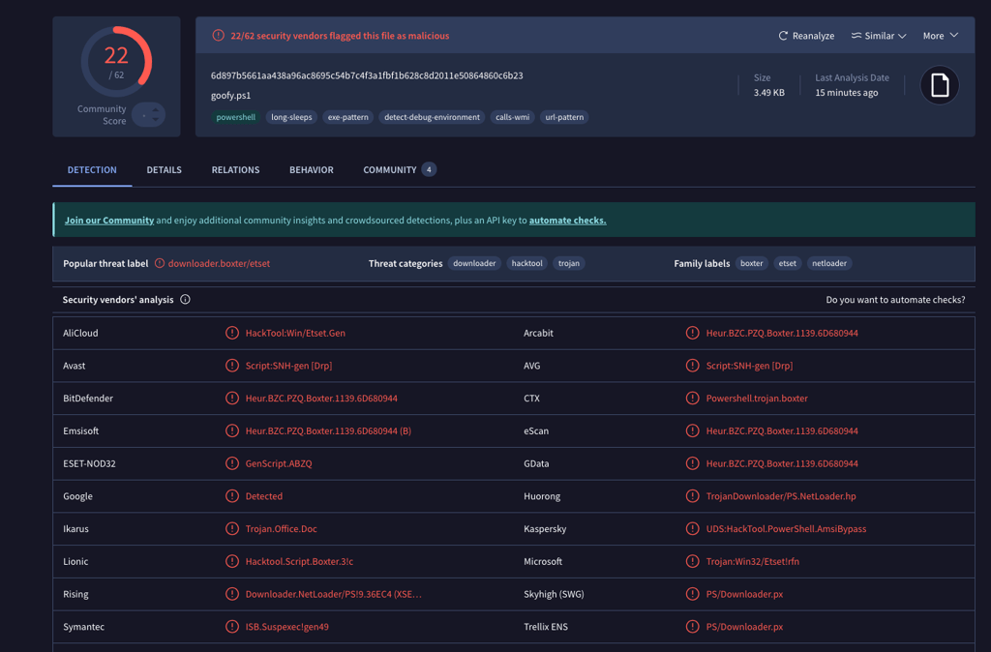The width and height of the screenshot is (991, 652).
Task: Click the alert icon in the Rising row
Action: [232, 594]
